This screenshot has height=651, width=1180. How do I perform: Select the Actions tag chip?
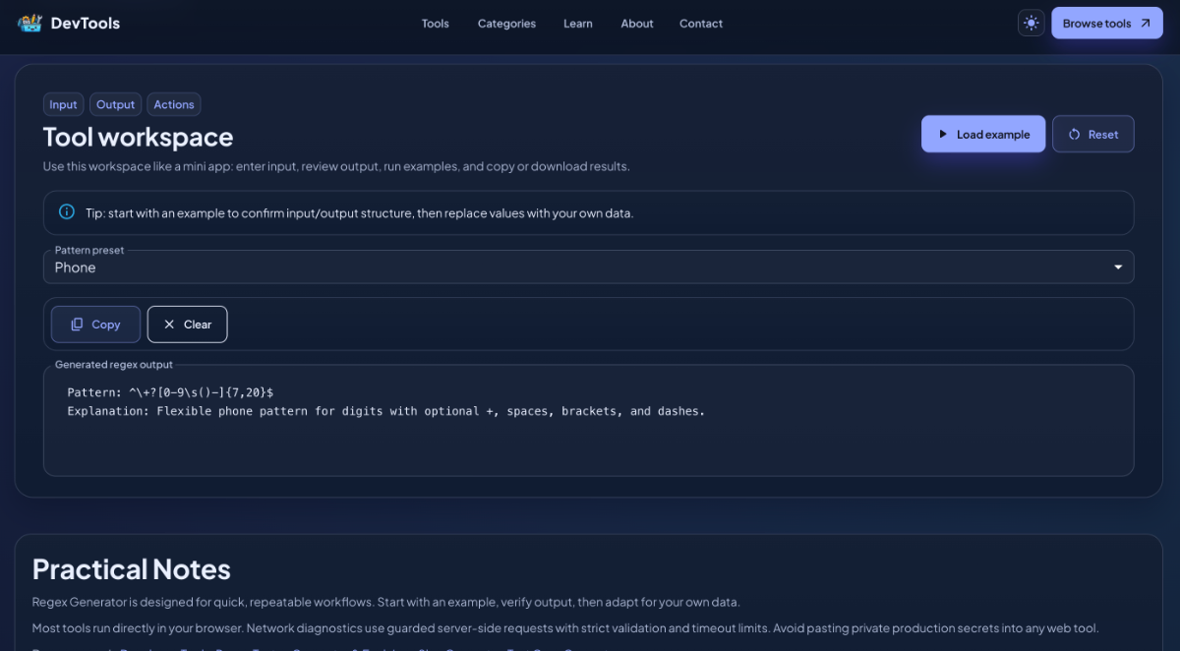(x=174, y=104)
